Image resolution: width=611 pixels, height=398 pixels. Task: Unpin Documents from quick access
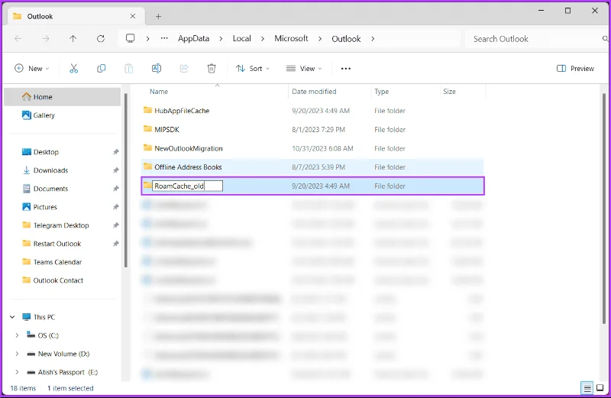(x=116, y=189)
